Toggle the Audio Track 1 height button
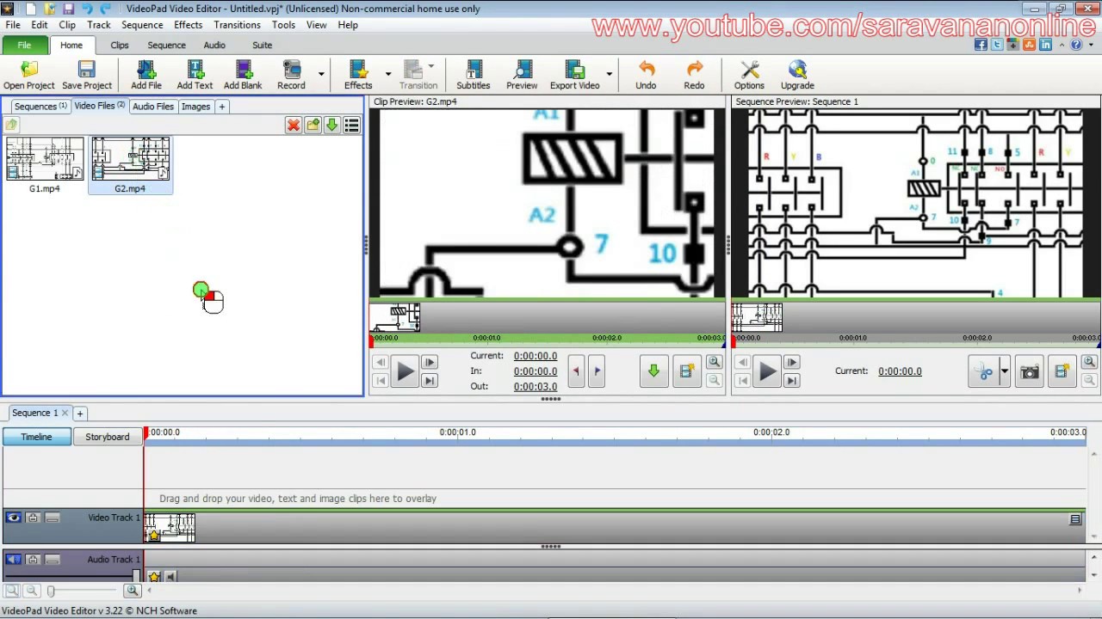 [52, 560]
